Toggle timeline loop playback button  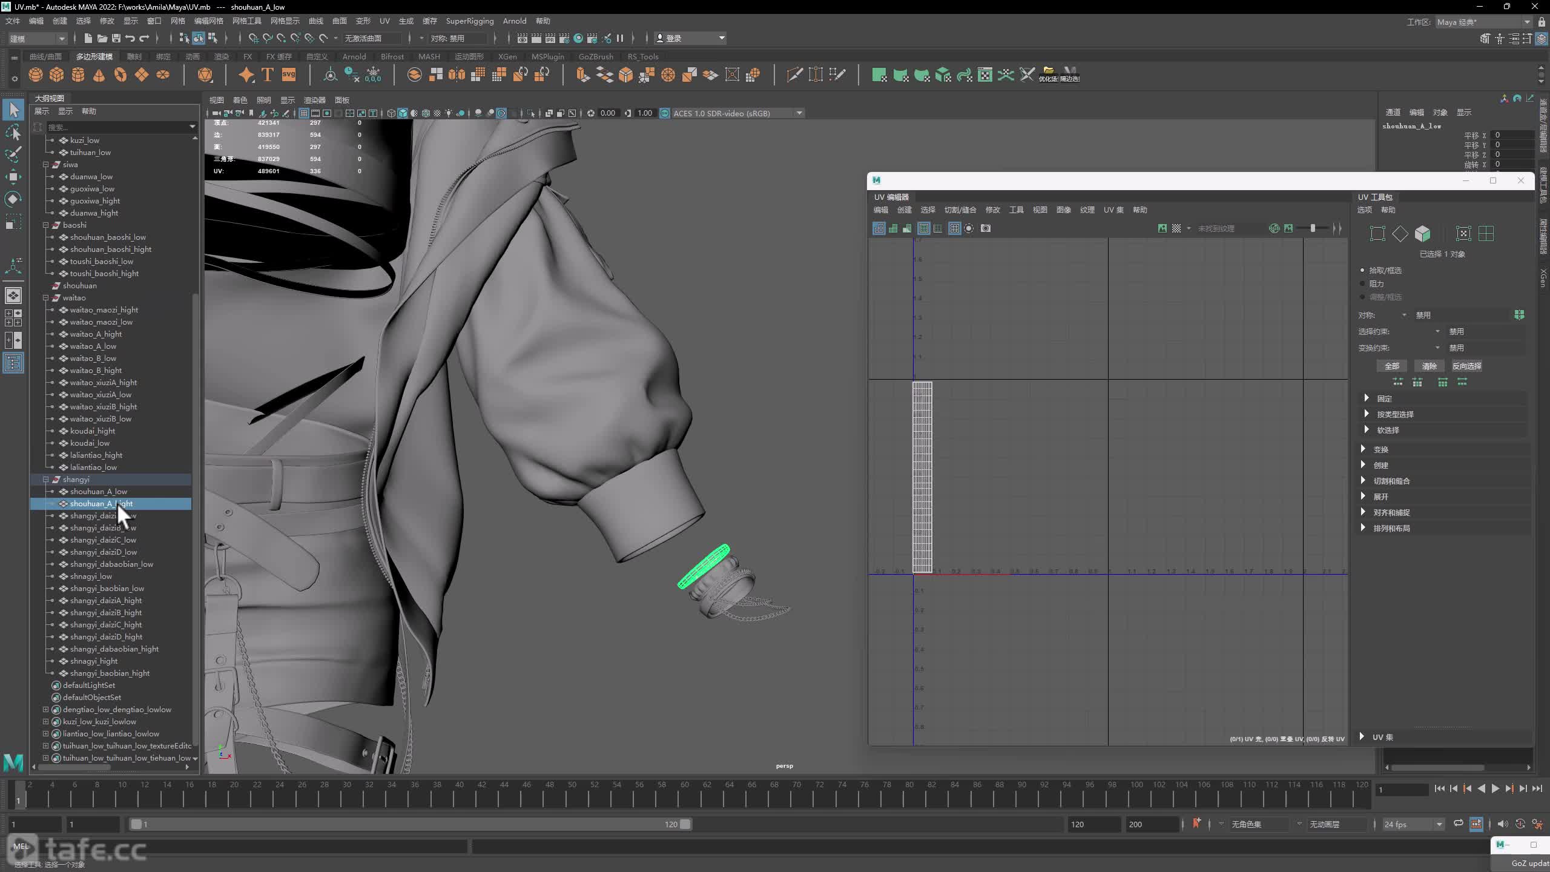[1459, 824]
